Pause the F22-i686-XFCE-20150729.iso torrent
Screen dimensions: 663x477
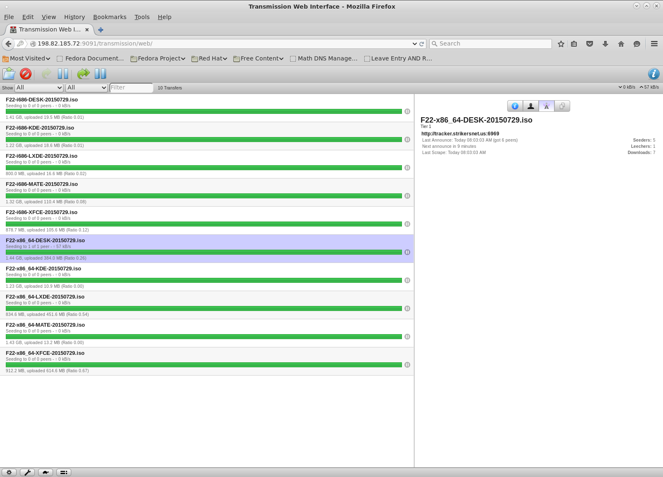(407, 224)
